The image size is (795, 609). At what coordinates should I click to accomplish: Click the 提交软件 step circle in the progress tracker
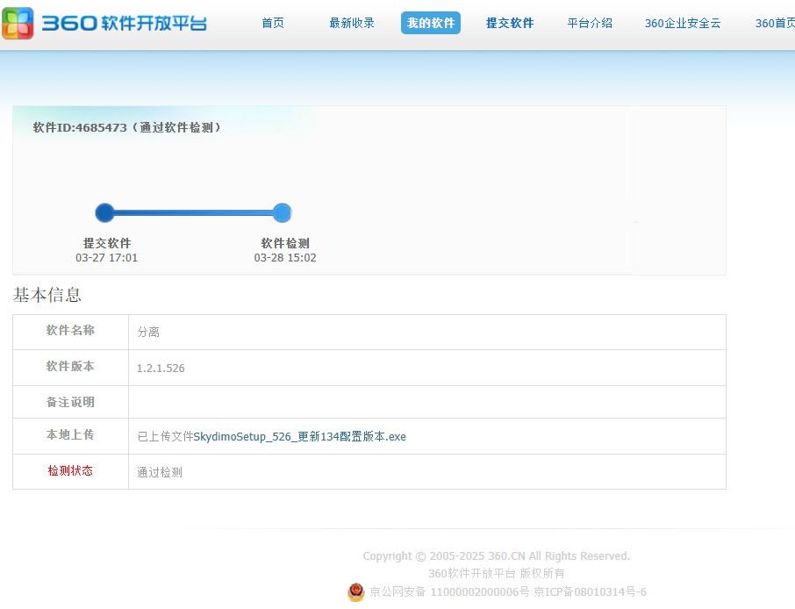click(105, 212)
